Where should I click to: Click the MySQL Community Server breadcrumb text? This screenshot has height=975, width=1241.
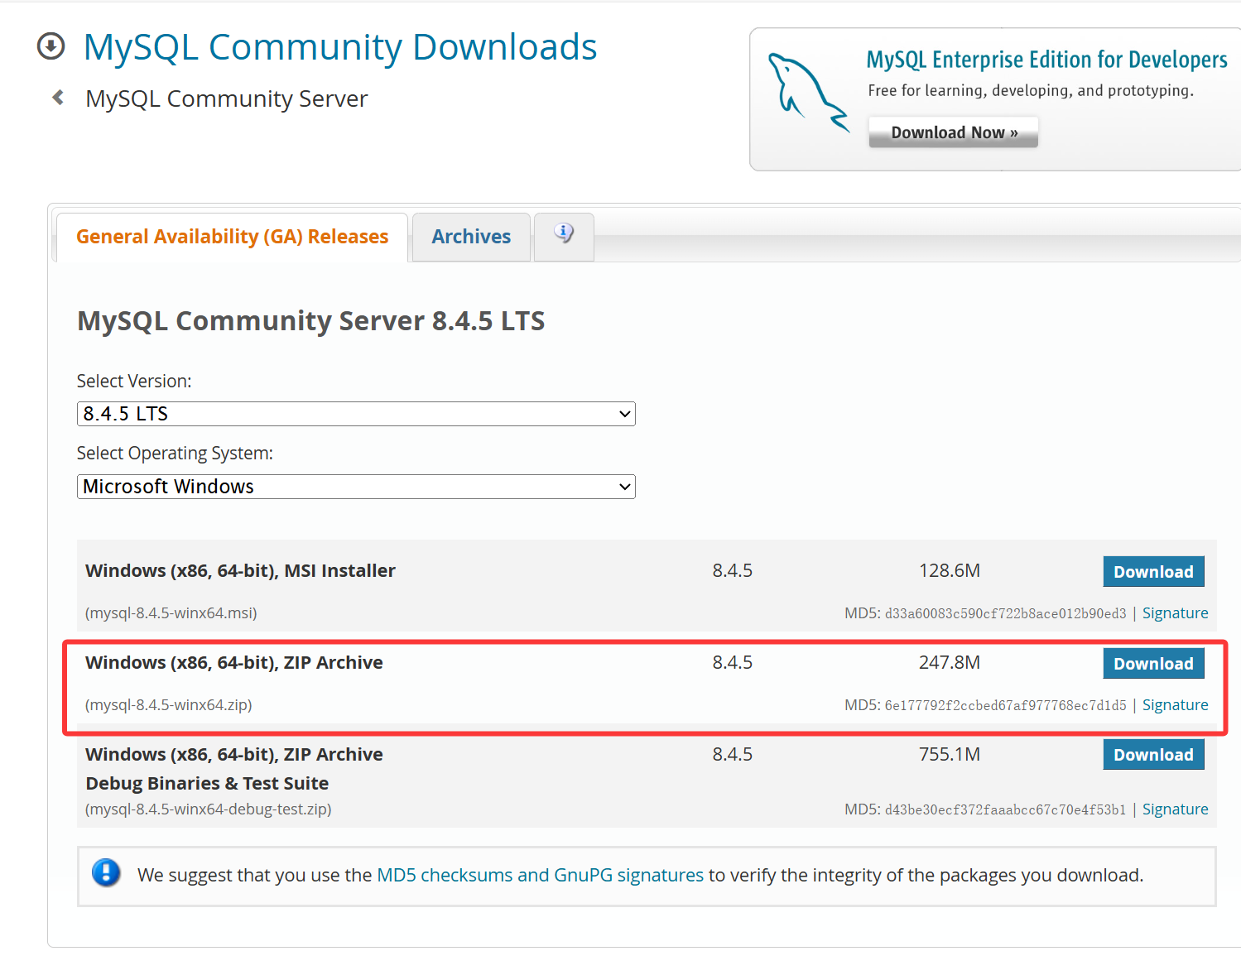click(226, 98)
